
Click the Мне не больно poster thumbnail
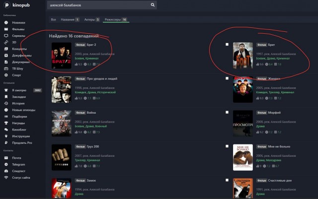click(243, 157)
